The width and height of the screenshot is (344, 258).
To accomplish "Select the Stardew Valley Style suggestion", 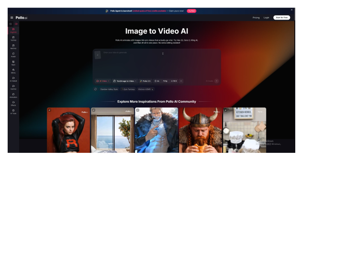I will (x=109, y=89).
